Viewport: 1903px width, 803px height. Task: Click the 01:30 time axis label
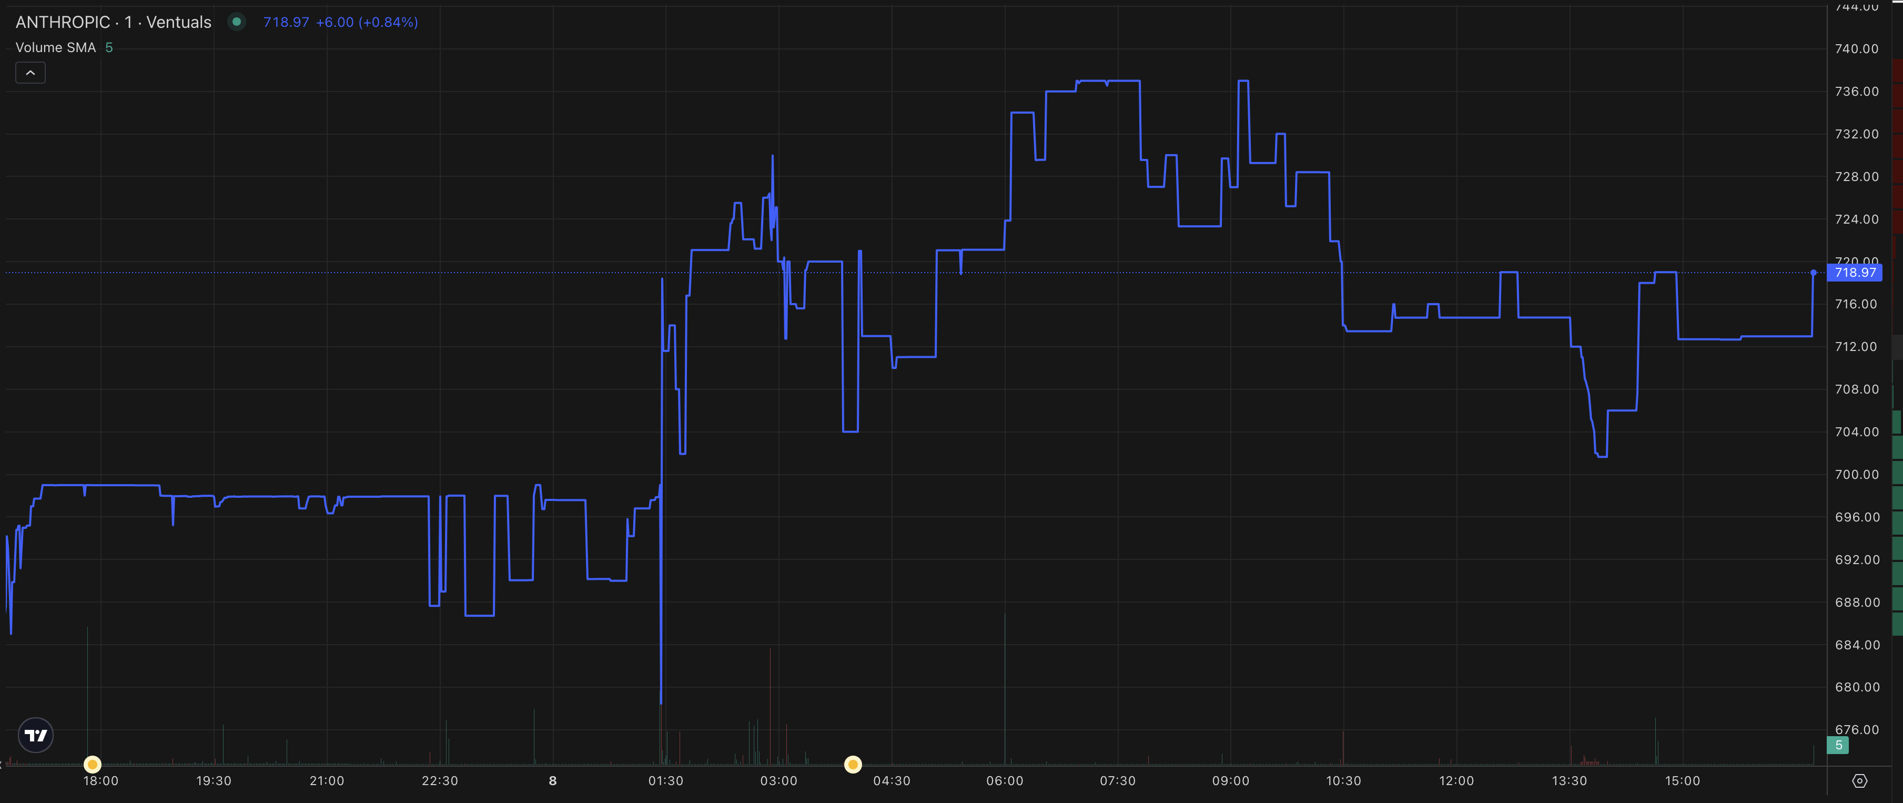click(665, 781)
